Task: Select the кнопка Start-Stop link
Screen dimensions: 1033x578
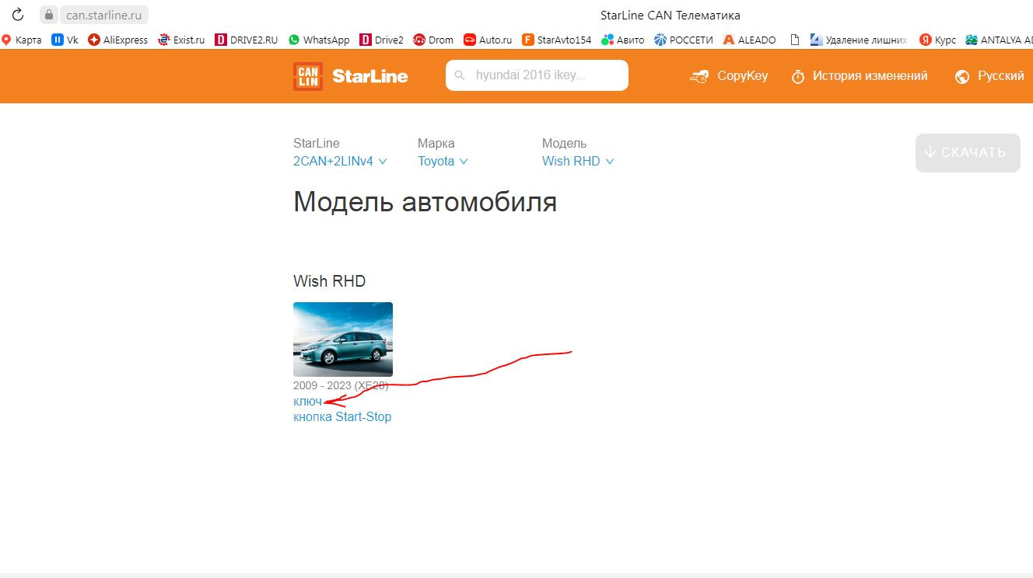Action: tap(342, 417)
